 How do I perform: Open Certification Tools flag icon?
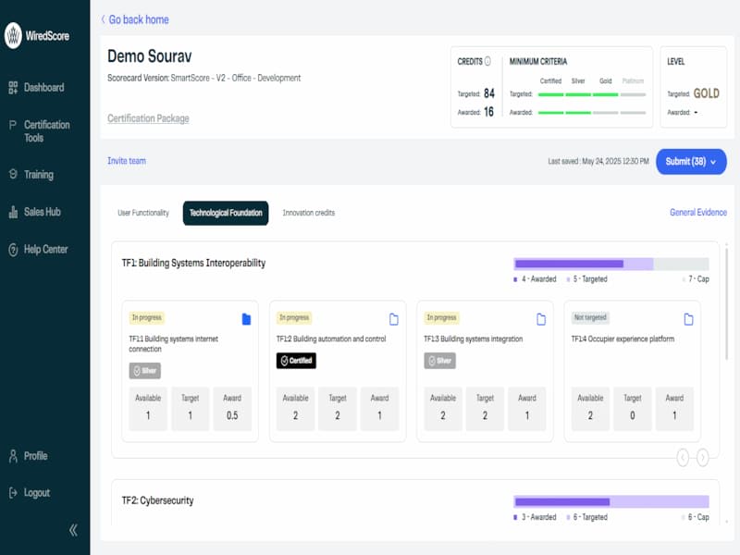[13, 125]
